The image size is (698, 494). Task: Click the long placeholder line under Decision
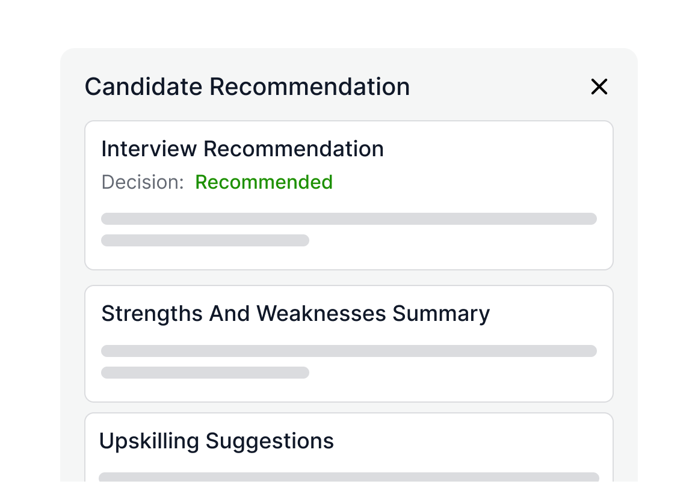(348, 219)
